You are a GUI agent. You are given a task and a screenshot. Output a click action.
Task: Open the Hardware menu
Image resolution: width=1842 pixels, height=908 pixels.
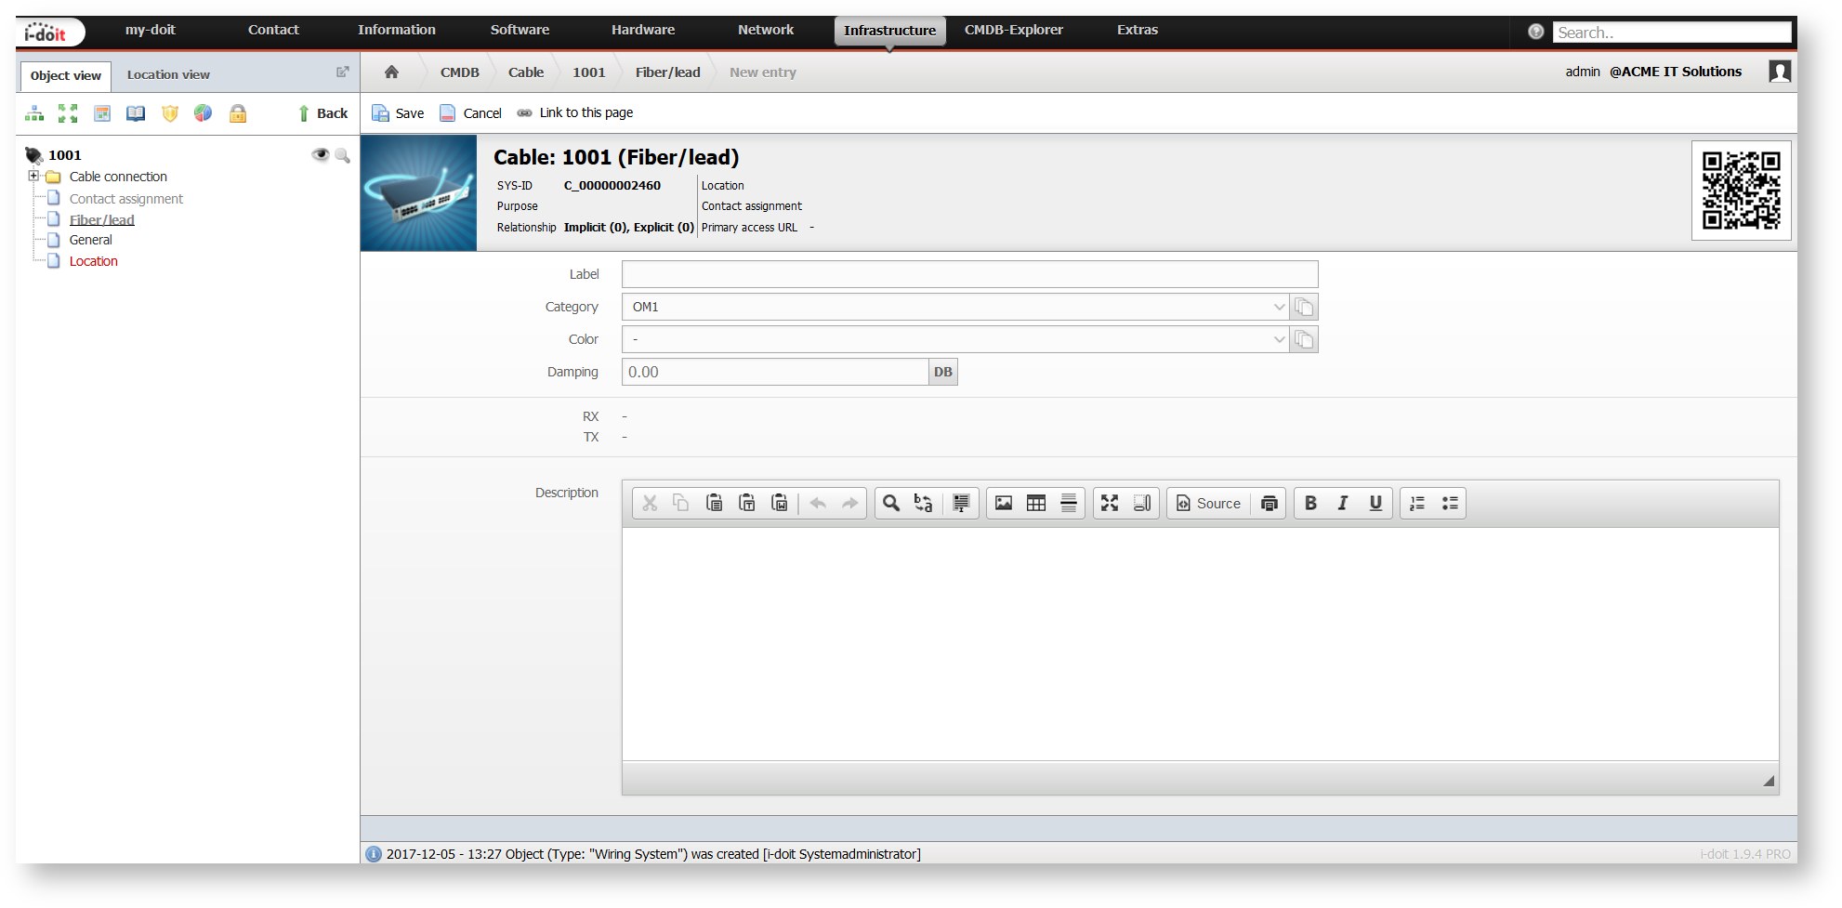point(643,30)
